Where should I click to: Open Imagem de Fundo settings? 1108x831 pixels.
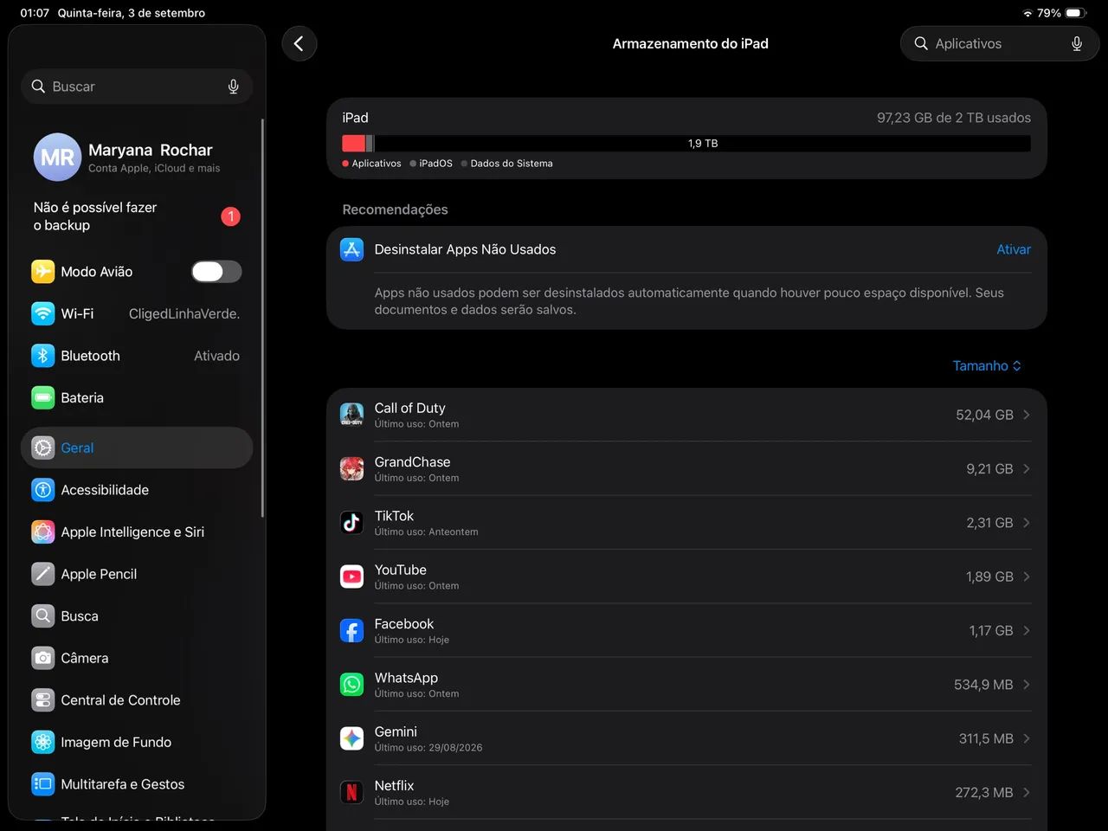[137, 742]
